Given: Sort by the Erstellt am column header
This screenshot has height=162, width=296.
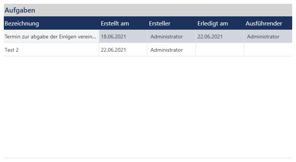Looking at the screenshot, I should (x=115, y=24).
